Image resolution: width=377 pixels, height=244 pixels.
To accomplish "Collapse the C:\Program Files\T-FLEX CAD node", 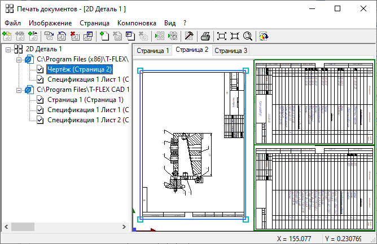I will tap(19, 90).
